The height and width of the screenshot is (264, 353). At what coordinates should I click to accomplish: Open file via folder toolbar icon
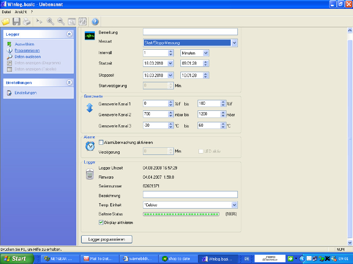(5, 22)
